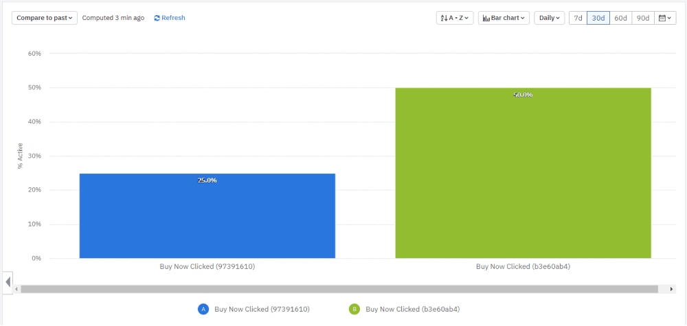Open the Daily interval dropdown
The image size is (687, 326).
(550, 18)
